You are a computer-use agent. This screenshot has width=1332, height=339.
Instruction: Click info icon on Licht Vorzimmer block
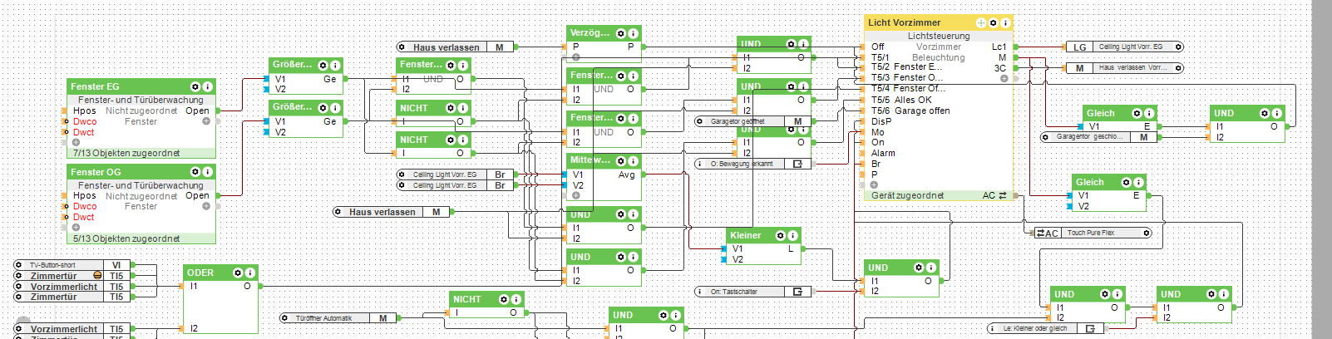1005,22
